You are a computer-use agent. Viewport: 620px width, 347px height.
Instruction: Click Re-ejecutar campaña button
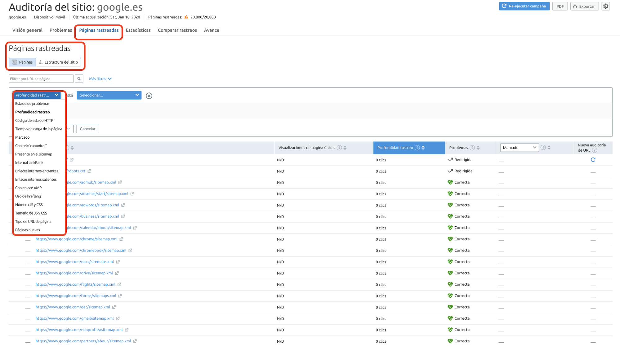(524, 6)
